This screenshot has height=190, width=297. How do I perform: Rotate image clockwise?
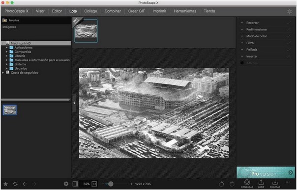click(232, 184)
